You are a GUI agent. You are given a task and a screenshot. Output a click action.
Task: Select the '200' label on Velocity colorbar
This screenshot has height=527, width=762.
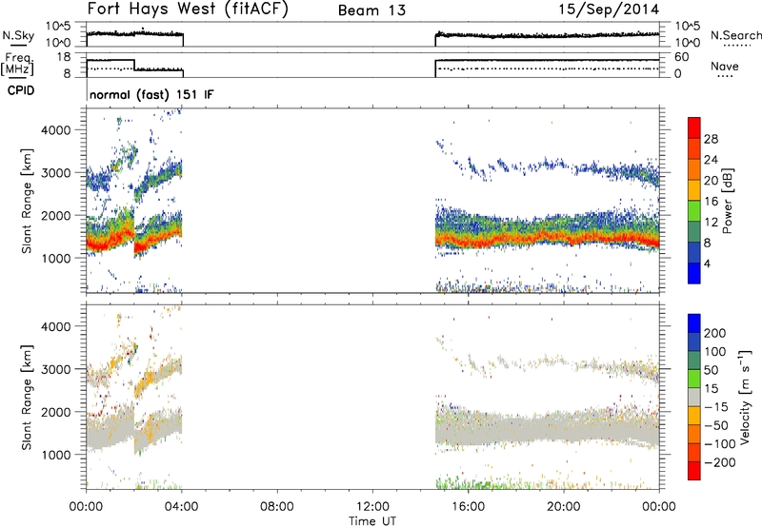coord(715,333)
